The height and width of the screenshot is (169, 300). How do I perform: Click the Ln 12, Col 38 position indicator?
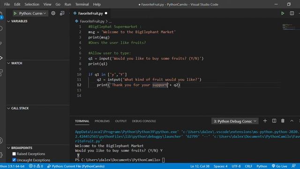click(200, 166)
